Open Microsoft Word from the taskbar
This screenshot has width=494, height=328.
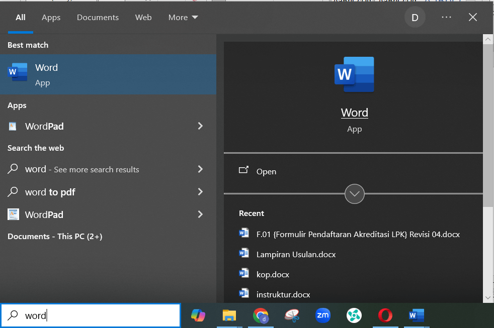[x=416, y=316]
